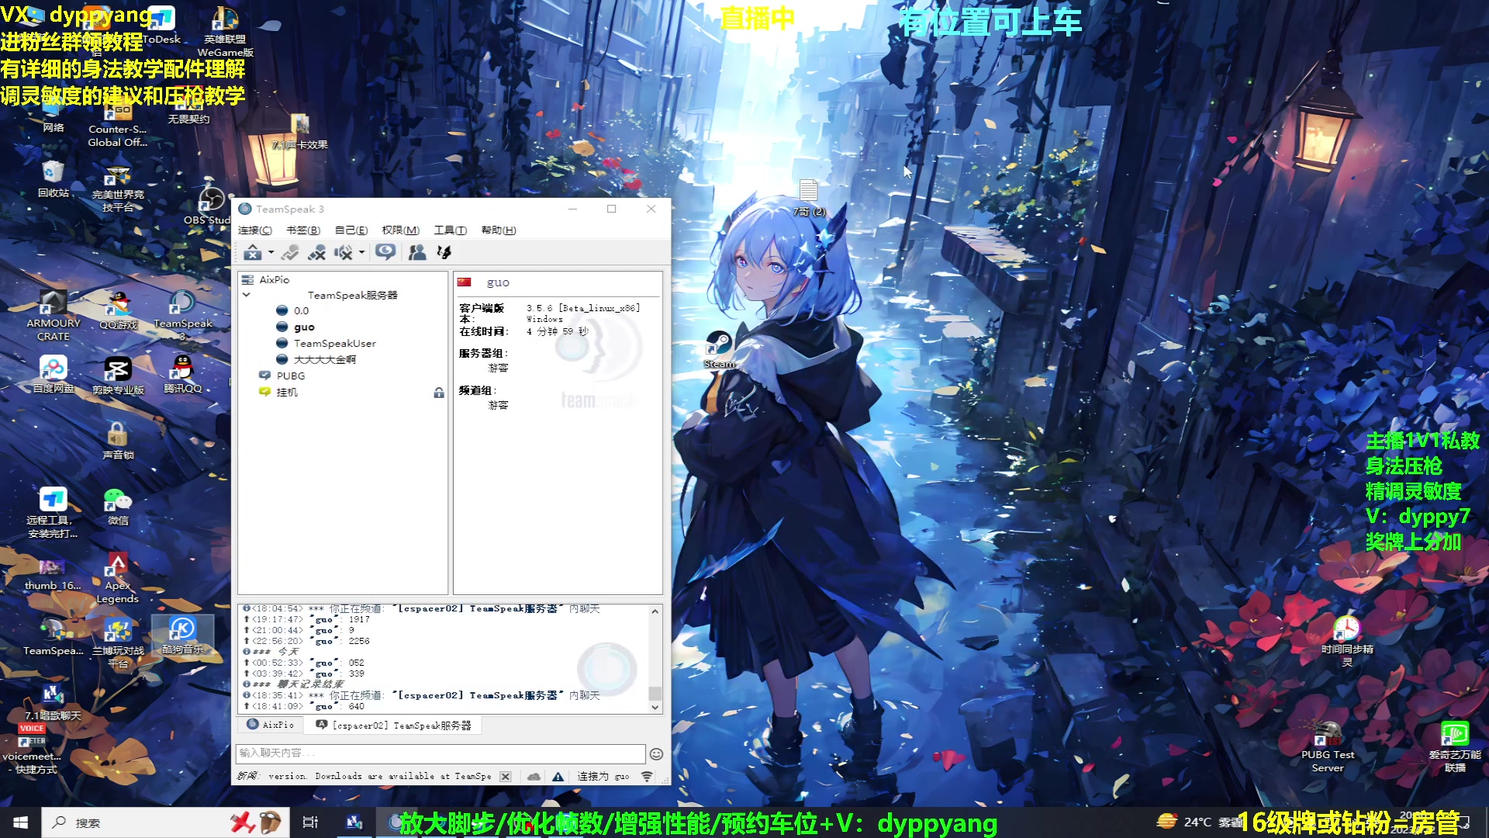Open the 剪映专业版 desktop icon

(118, 376)
